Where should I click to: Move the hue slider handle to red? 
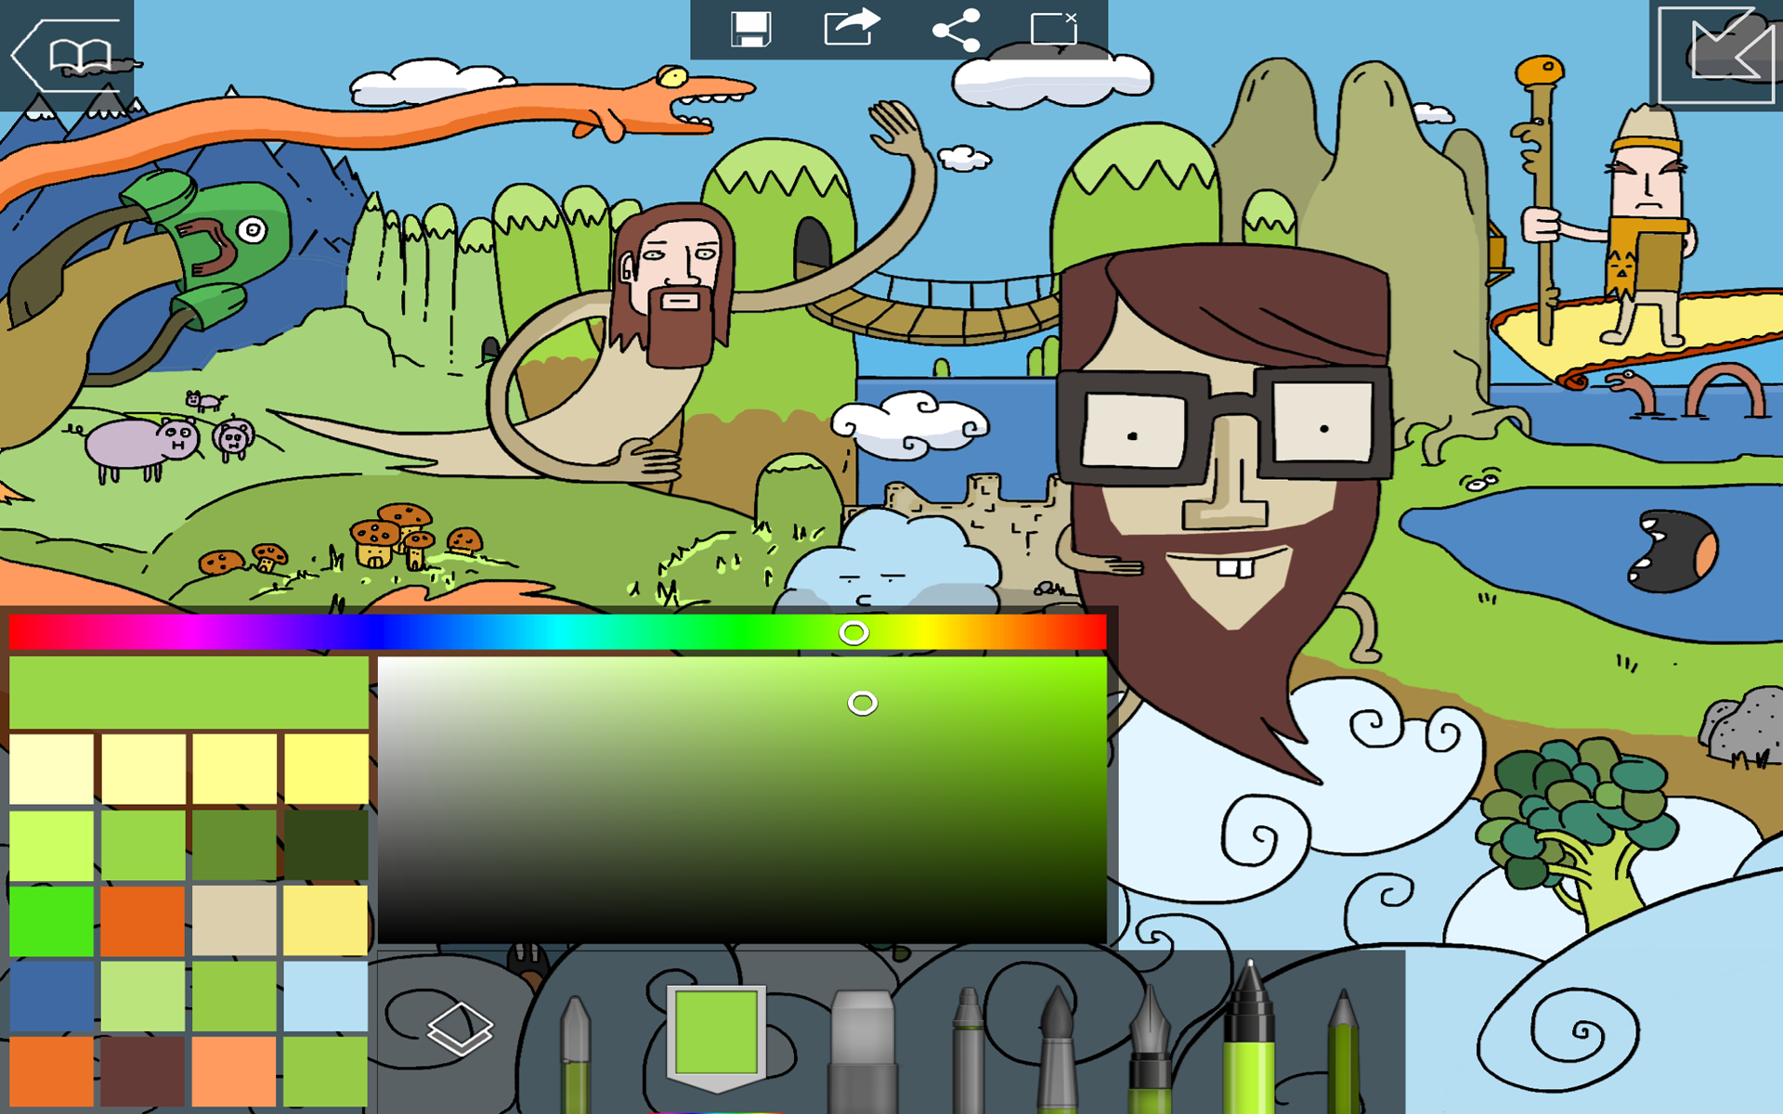tap(19, 633)
